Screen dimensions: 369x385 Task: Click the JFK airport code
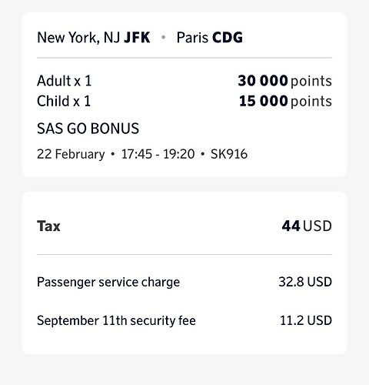137,38
